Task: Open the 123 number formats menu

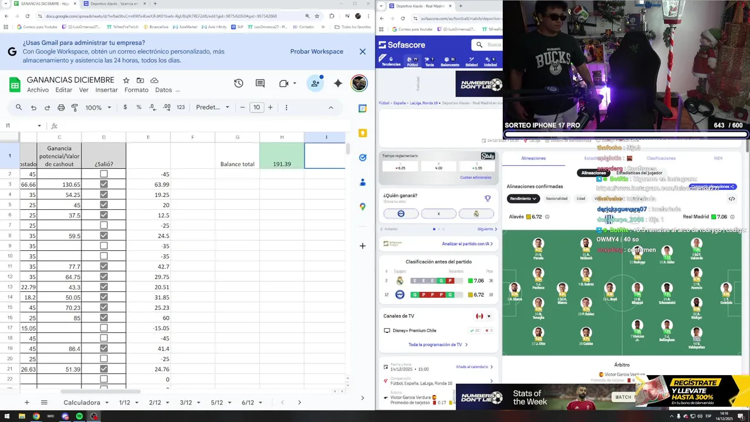Action: click(180, 107)
